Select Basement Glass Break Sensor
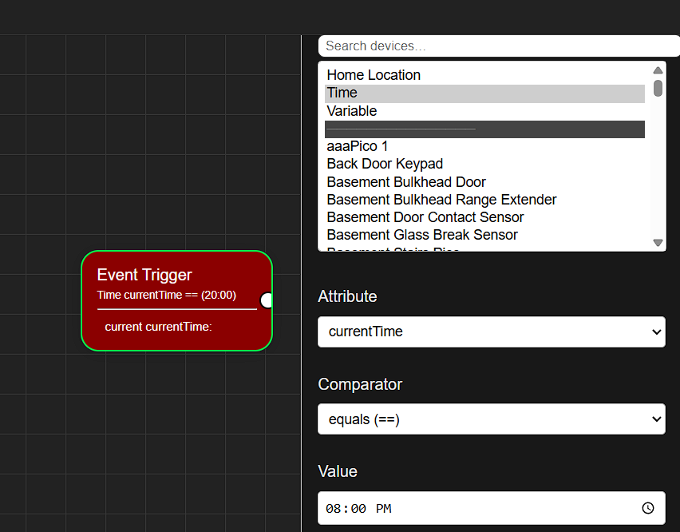This screenshot has width=680, height=532. [422, 235]
